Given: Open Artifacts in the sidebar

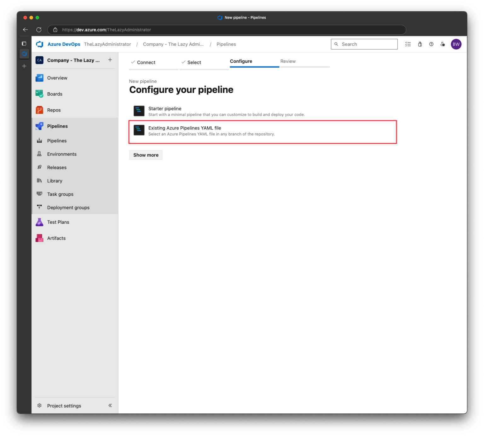Looking at the screenshot, I should click(75, 238).
